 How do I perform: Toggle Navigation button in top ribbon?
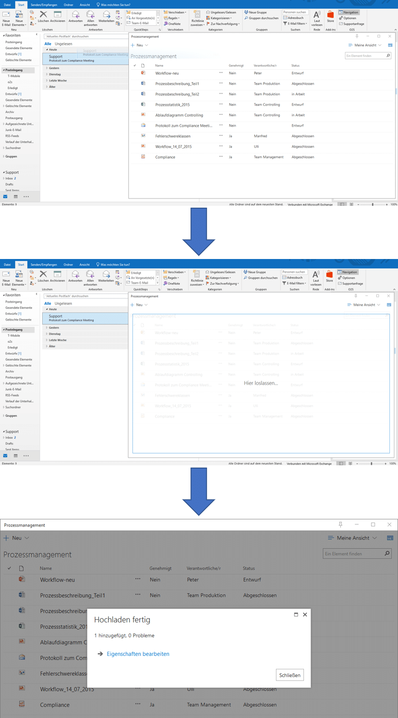348,13
